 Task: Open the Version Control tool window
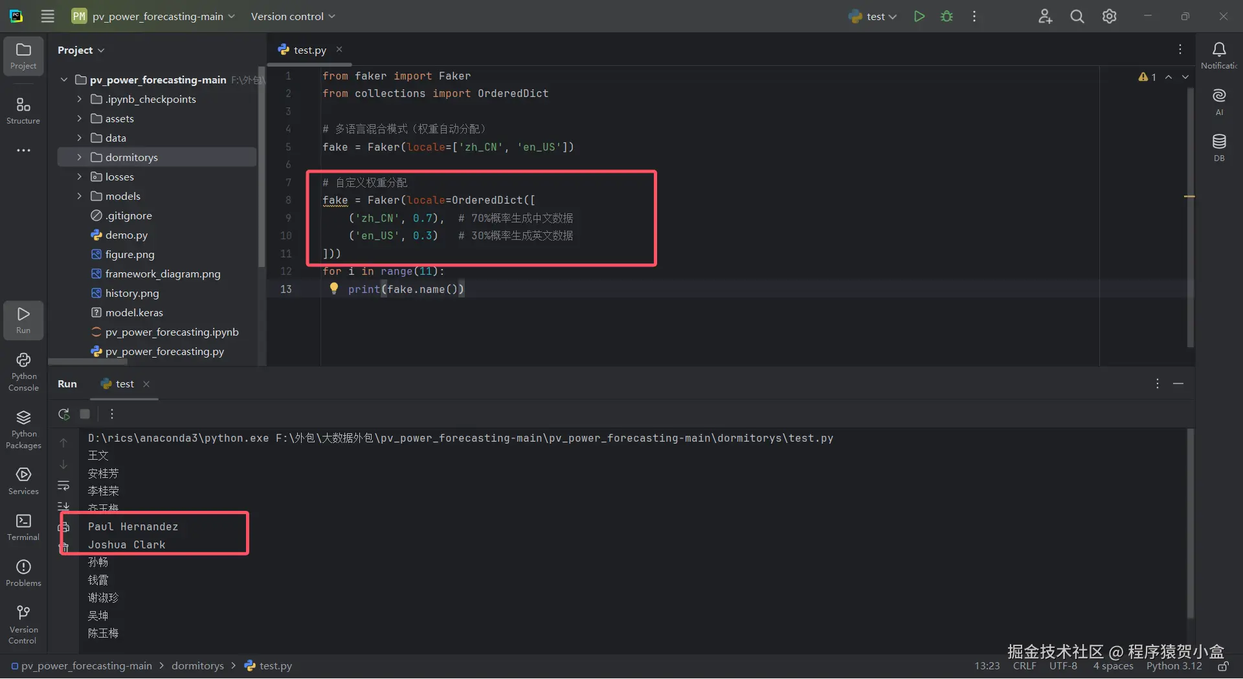pos(23,625)
